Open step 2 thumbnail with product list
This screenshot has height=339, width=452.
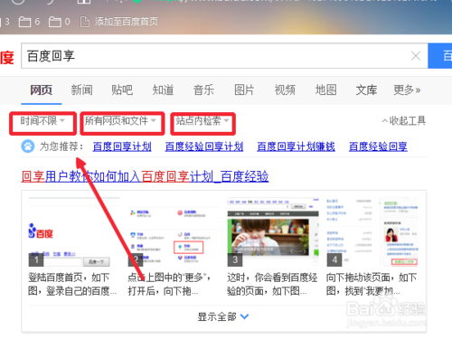click(x=174, y=231)
